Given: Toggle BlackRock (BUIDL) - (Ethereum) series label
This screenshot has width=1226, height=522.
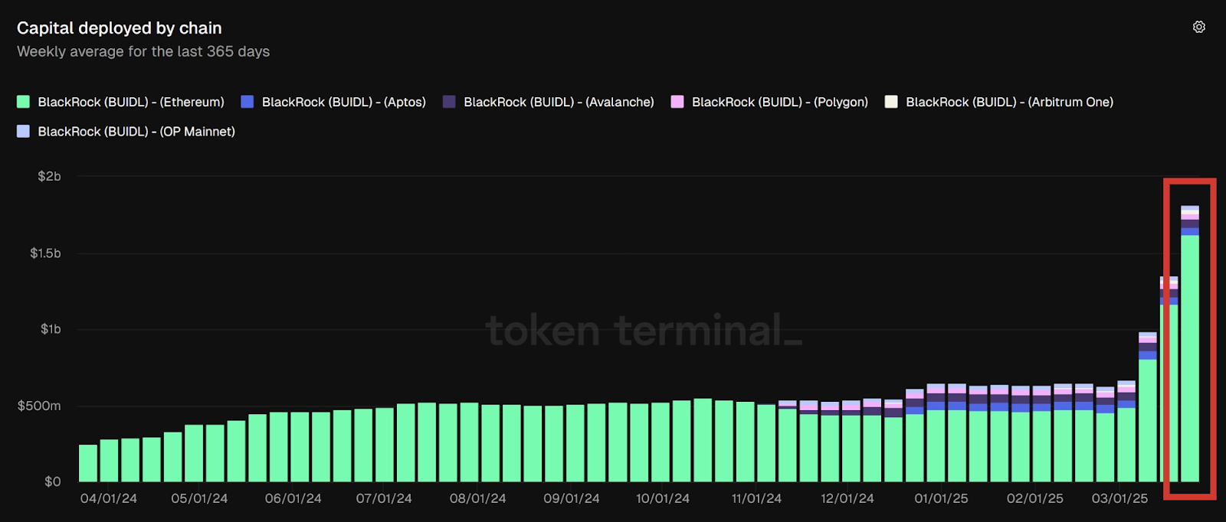Looking at the screenshot, I should (131, 102).
